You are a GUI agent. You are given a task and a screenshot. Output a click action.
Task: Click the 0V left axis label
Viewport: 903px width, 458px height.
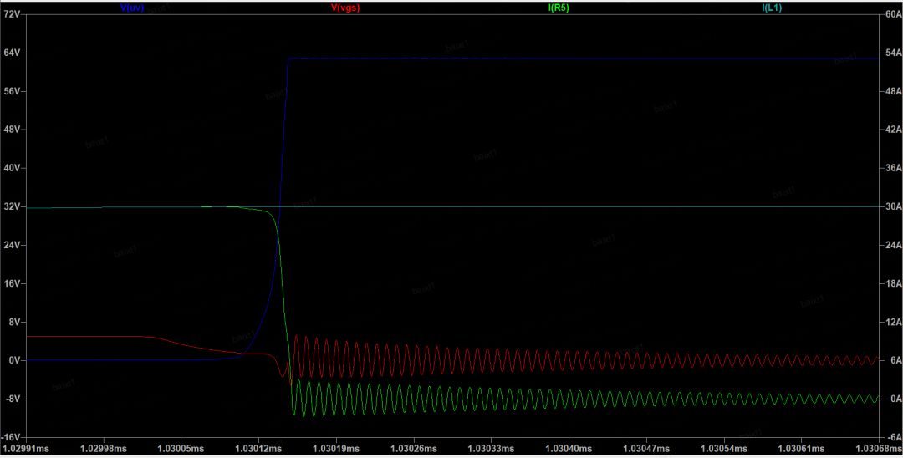click(14, 361)
